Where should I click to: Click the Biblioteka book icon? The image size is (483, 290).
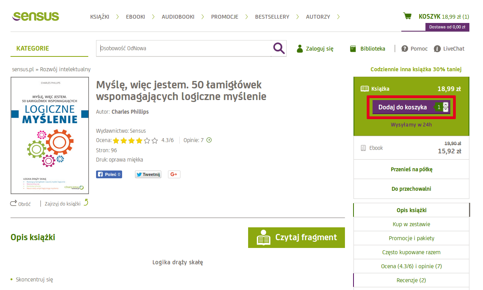[x=353, y=49]
